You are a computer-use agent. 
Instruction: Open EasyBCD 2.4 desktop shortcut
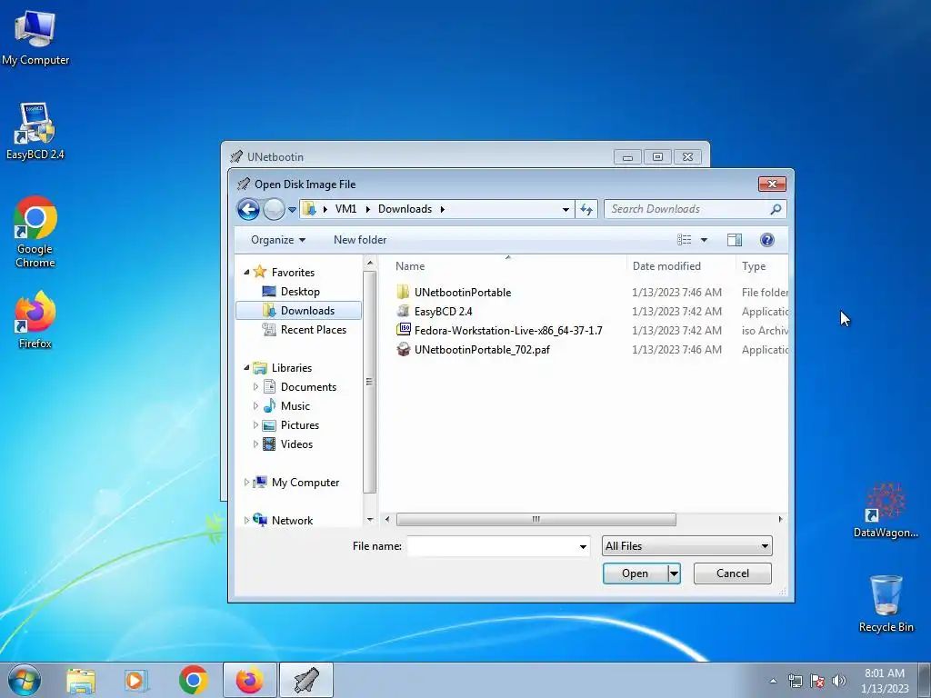pyautogui.click(x=35, y=131)
